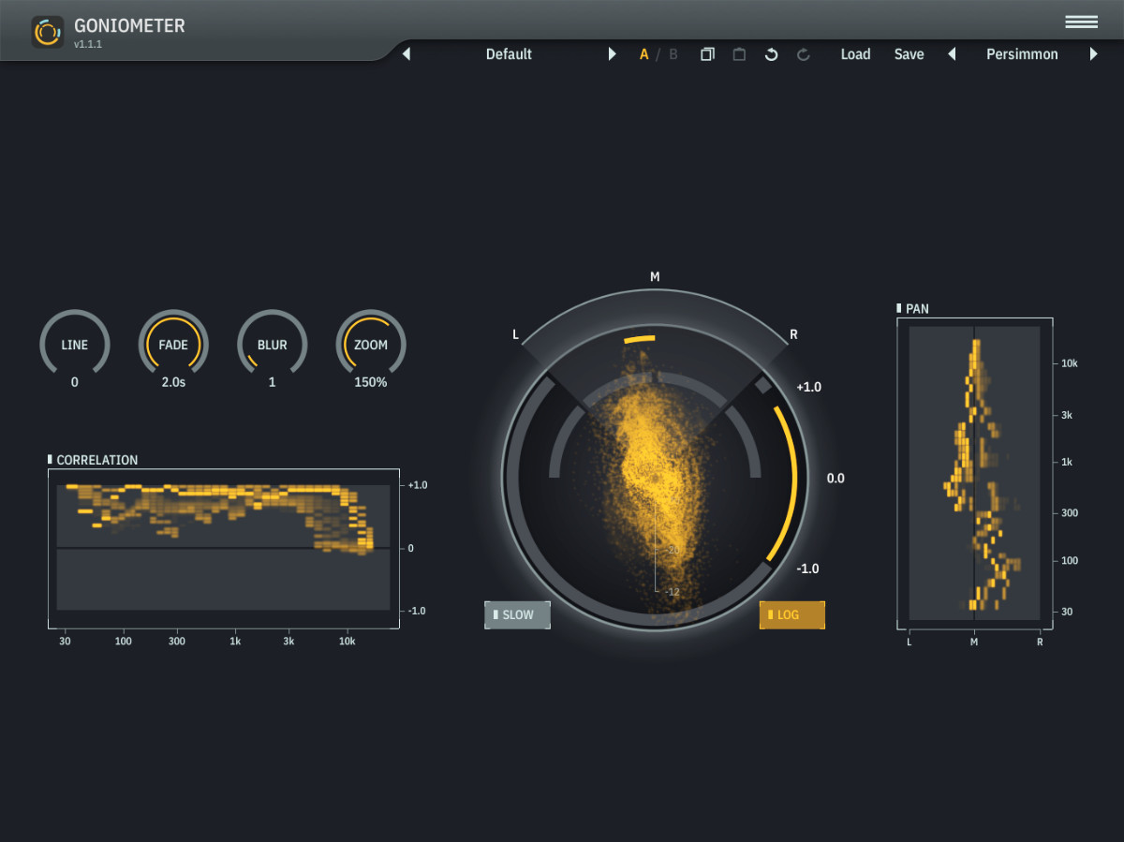Click Load to open a preset
The image size is (1124, 842).
[x=855, y=54]
